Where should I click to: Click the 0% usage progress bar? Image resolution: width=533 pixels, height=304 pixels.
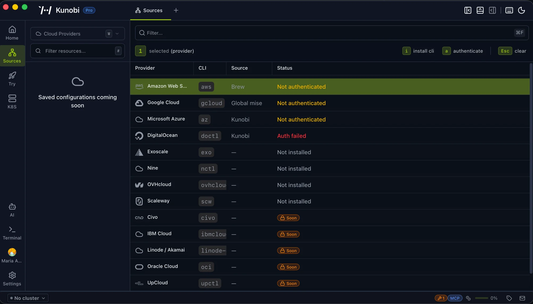(482, 298)
